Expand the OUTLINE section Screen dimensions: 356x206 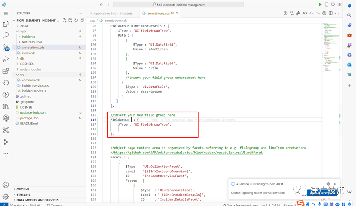[23, 189]
